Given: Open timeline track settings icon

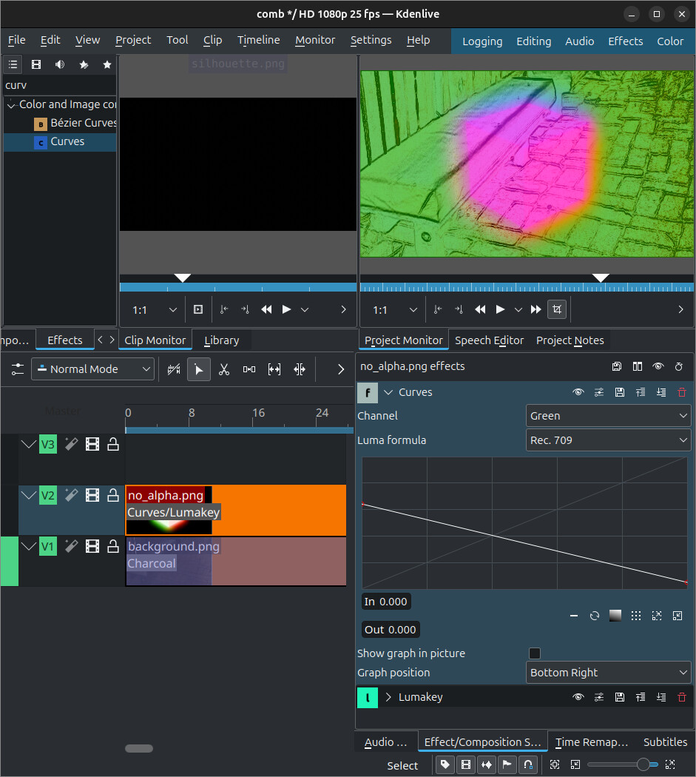Looking at the screenshot, I should [x=17, y=369].
